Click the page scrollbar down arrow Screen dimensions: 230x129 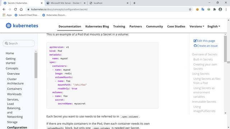pos(229,128)
